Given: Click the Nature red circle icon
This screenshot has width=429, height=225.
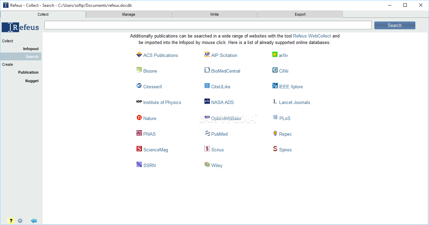Looking at the screenshot, I should tap(139, 118).
